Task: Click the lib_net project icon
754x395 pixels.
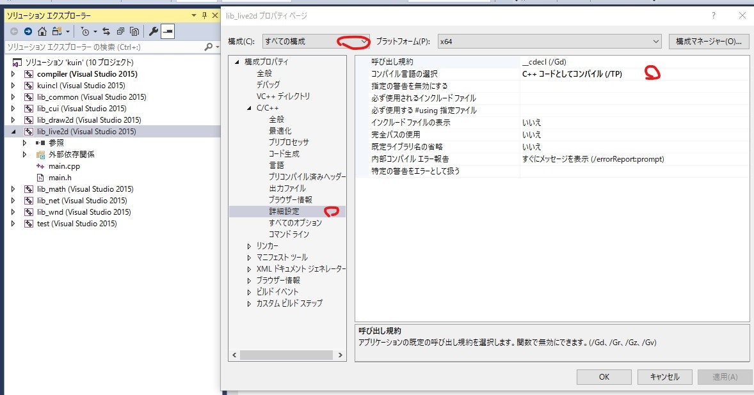Action: (29, 201)
